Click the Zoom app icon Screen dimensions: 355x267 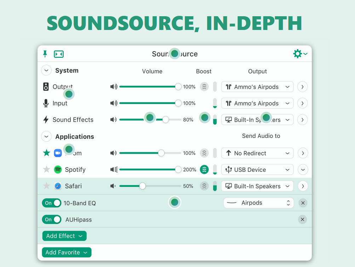coord(58,153)
